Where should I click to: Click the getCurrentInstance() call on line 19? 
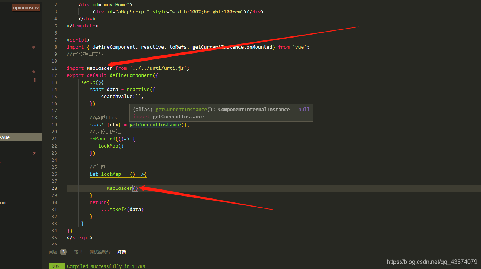coord(158,125)
